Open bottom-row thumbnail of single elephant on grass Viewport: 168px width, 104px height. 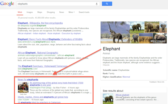tap(134, 38)
